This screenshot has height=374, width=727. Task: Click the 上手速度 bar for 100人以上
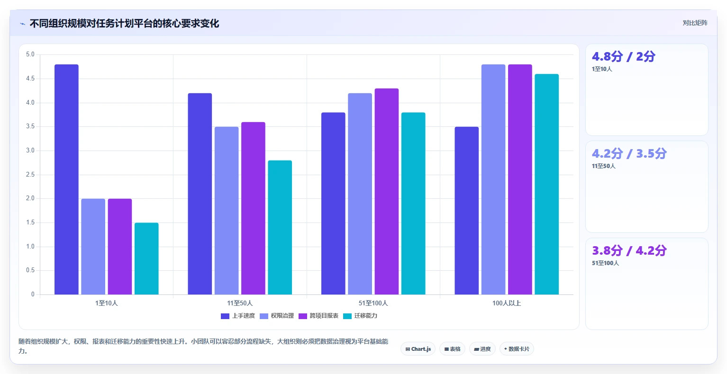pos(467,211)
